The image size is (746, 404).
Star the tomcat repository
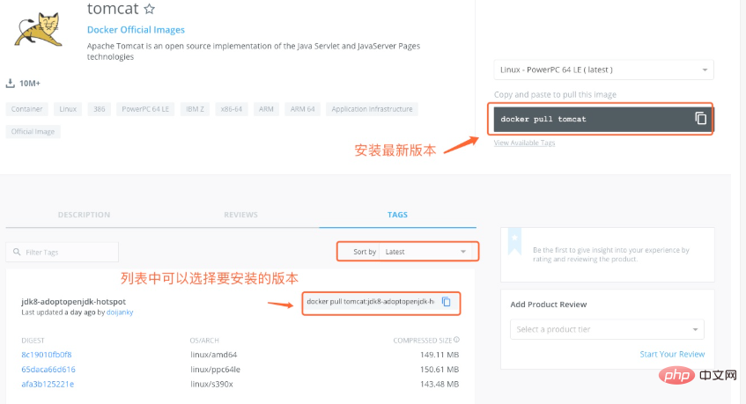[150, 9]
